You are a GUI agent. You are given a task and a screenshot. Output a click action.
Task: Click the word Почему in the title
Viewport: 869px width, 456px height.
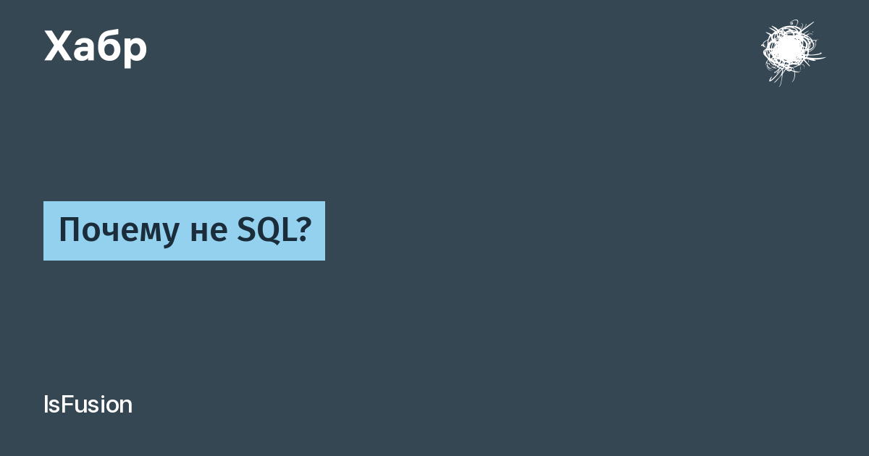[118, 232]
